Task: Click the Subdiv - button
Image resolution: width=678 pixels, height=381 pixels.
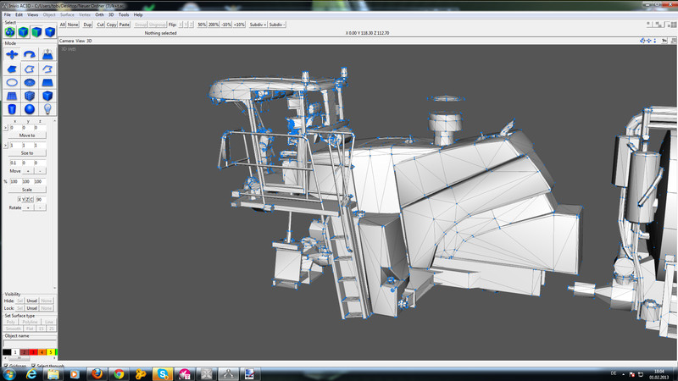Action: click(x=277, y=25)
